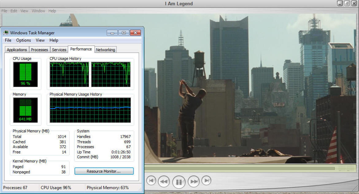The width and height of the screenshot is (359, 194).
Task: Open Task Manager View menu
Action: pyautogui.click(x=40, y=40)
